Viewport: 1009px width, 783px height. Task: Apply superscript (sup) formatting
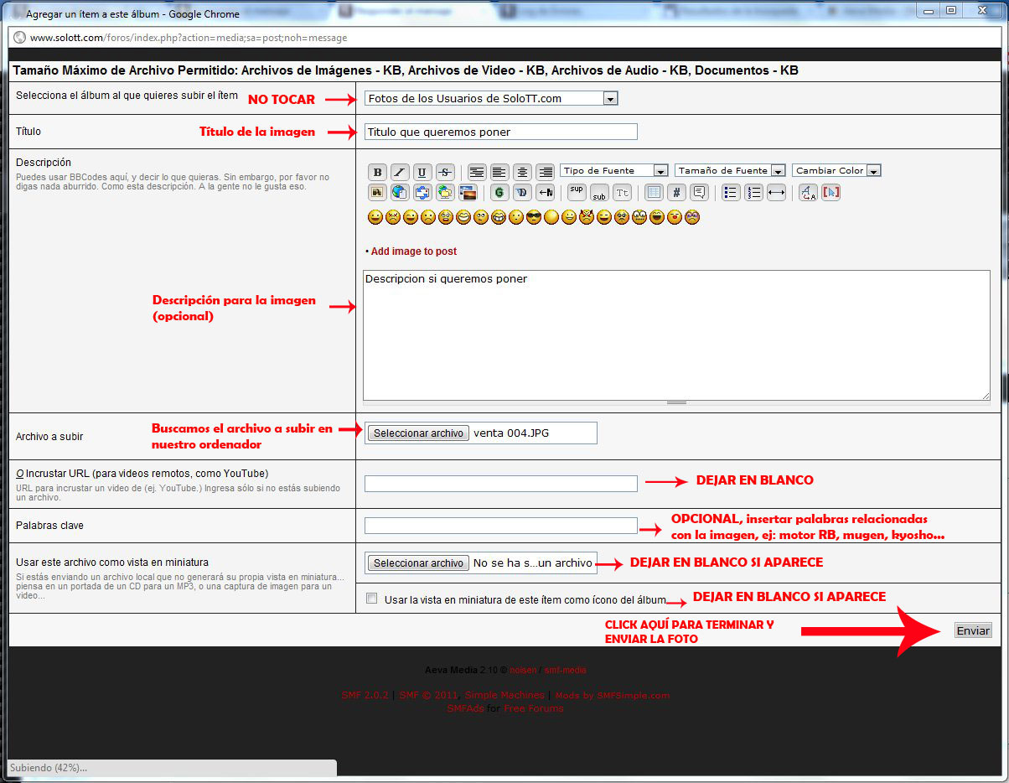pyautogui.click(x=577, y=192)
